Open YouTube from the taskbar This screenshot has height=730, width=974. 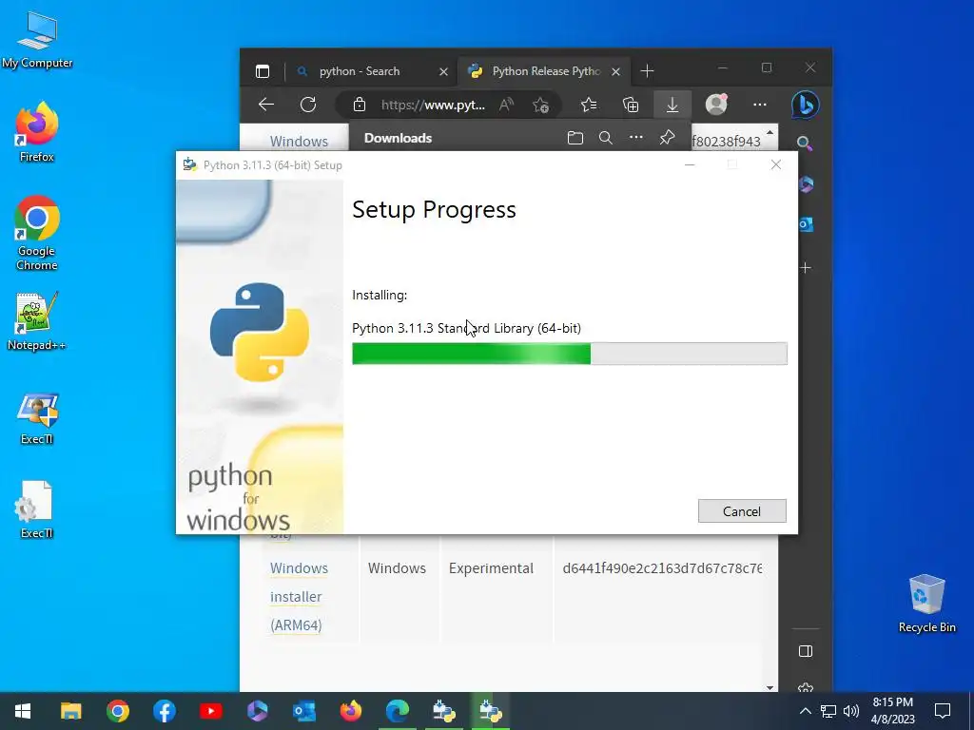(211, 711)
